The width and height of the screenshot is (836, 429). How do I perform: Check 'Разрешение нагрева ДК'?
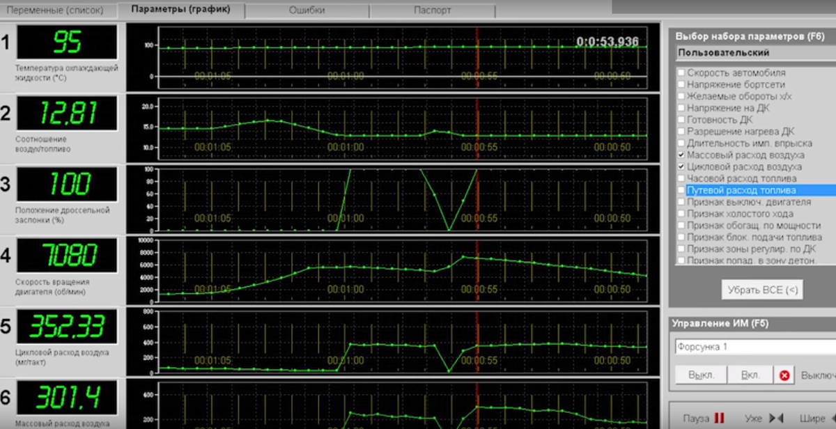(x=681, y=131)
